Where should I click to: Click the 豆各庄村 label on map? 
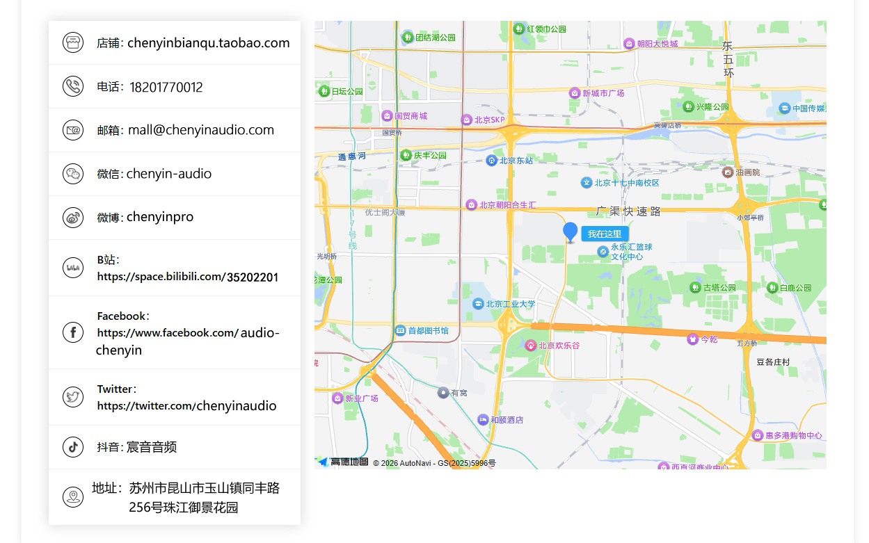coord(773,362)
